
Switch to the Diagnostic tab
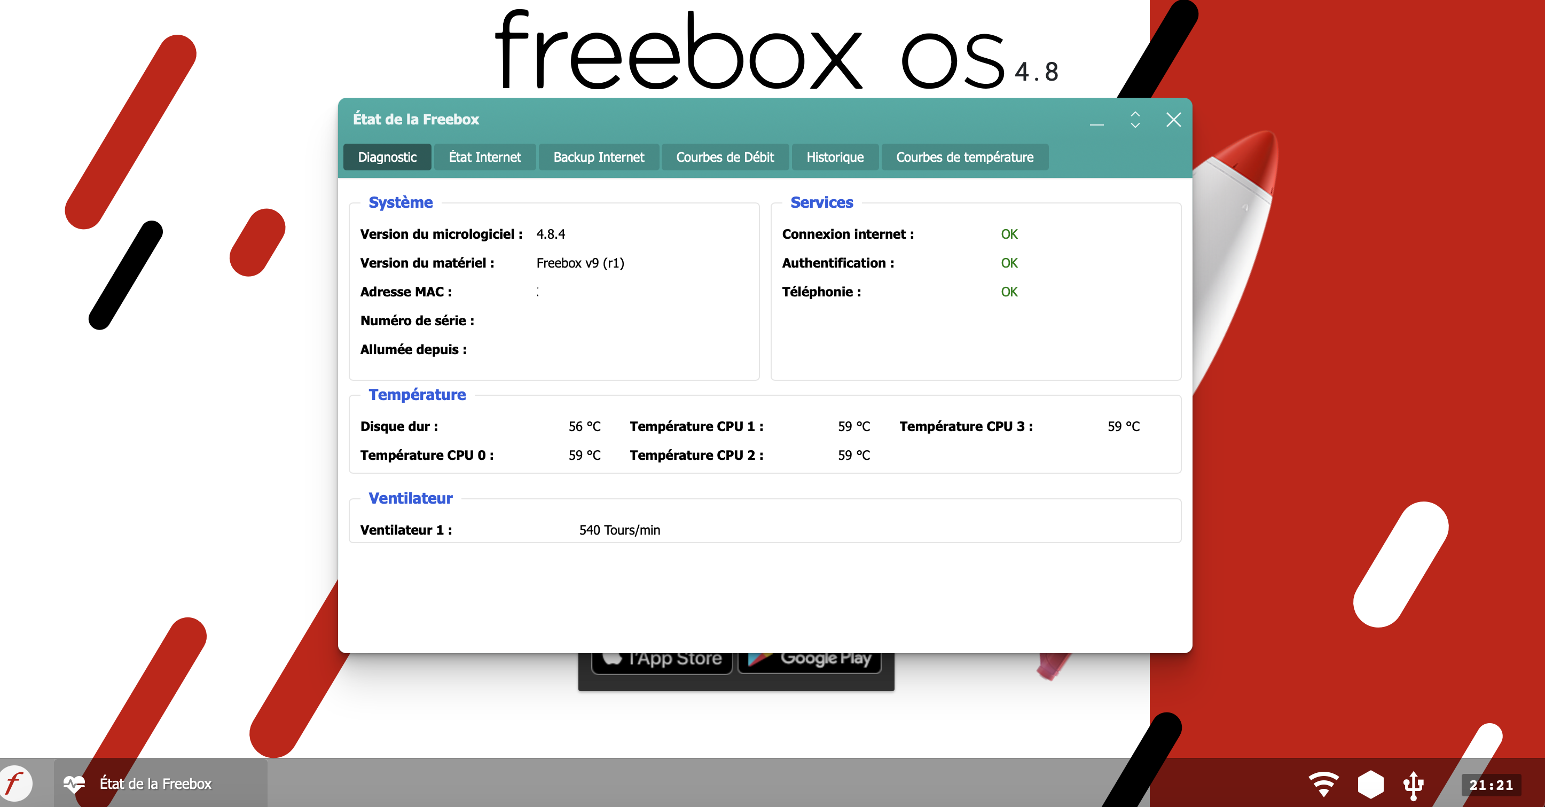[387, 157]
